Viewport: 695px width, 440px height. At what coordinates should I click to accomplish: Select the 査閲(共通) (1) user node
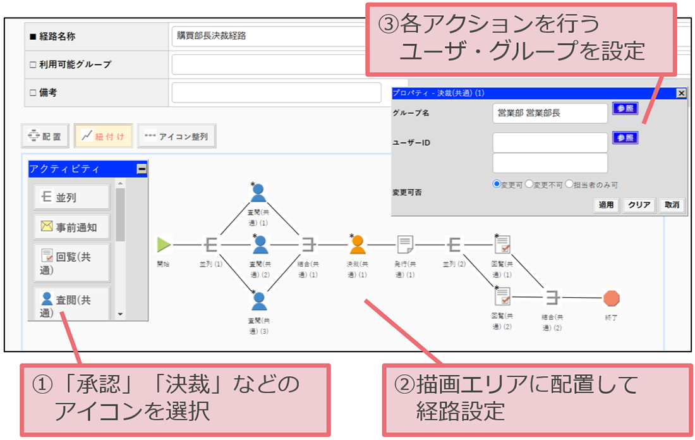tap(258, 193)
